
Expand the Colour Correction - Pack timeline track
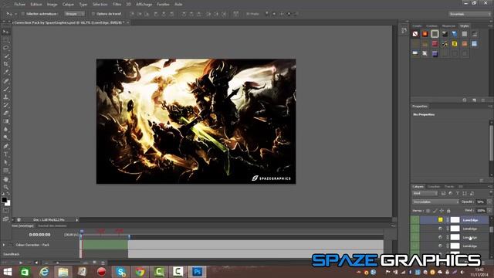click(x=4, y=245)
